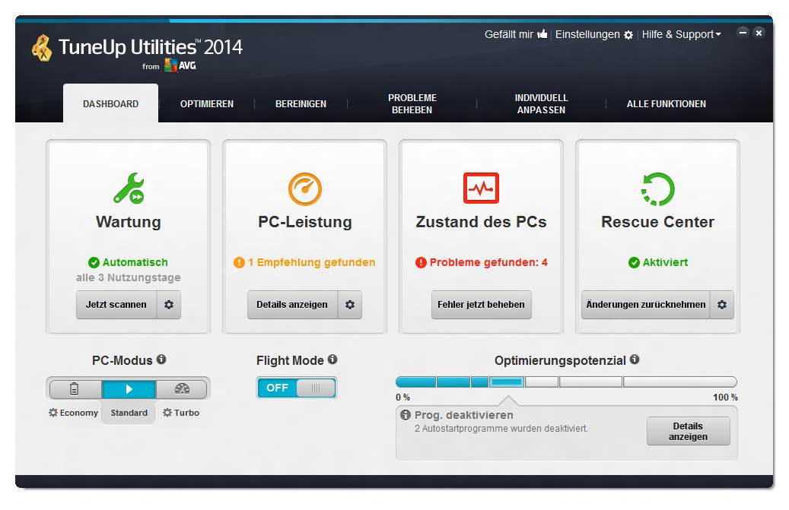Open settings gear next to Jetzt scannen
This screenshot has height=510, width=789.
pos(169,305)
